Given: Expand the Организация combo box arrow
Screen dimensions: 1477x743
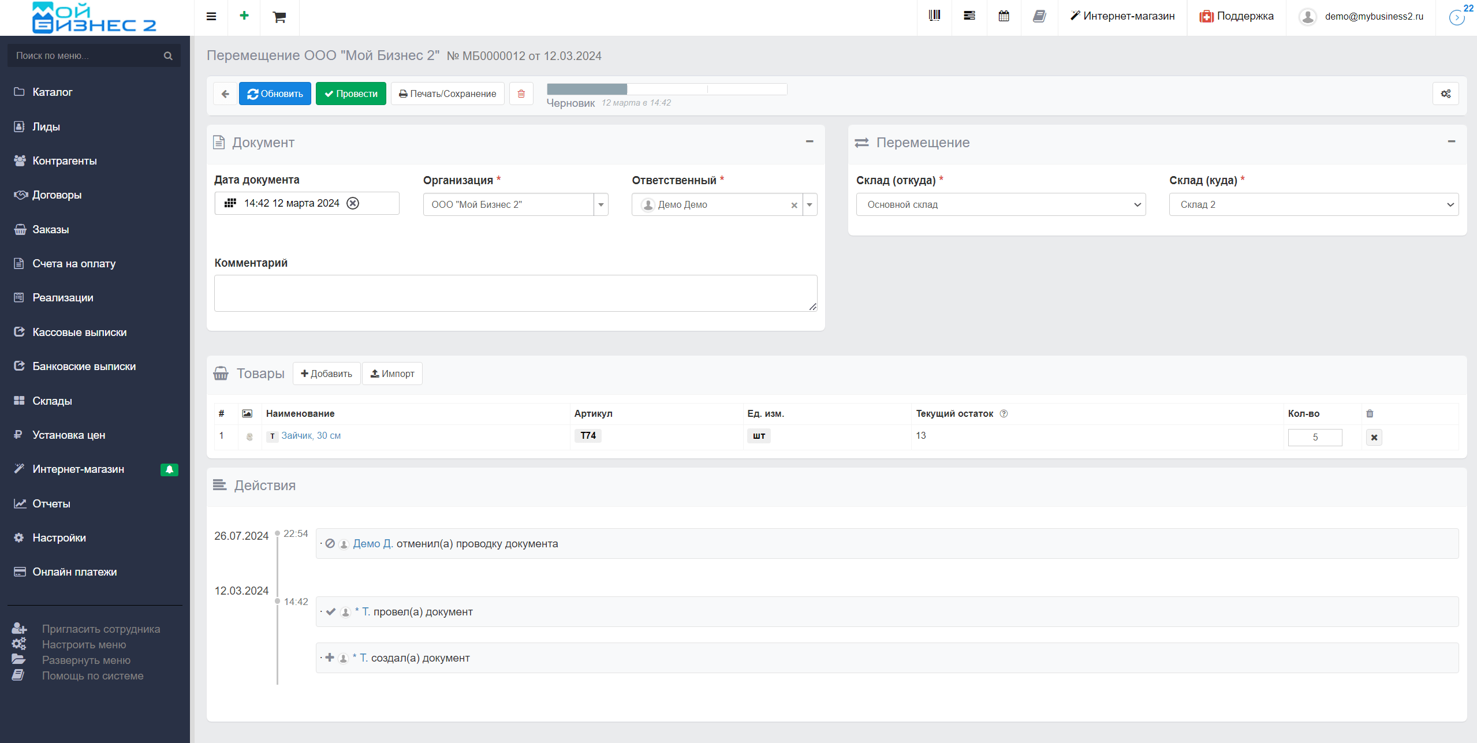Looking at the screenshot, I should (601, 204).
